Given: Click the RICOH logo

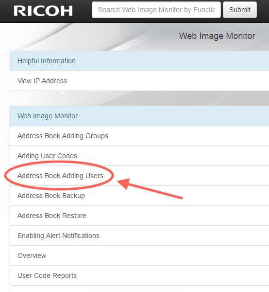Looking at the screenshot, I should (x=43, y=11).
